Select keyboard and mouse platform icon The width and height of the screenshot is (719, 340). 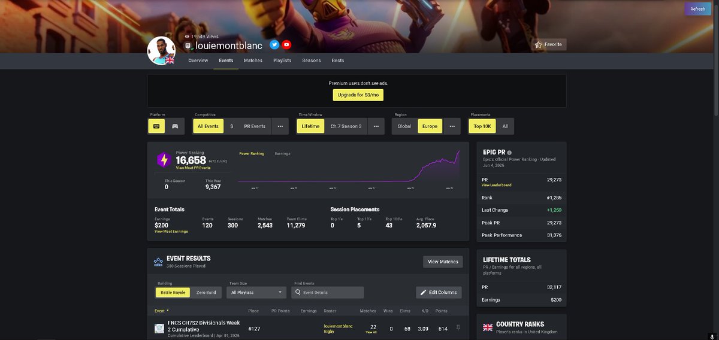tap(156, 126)
